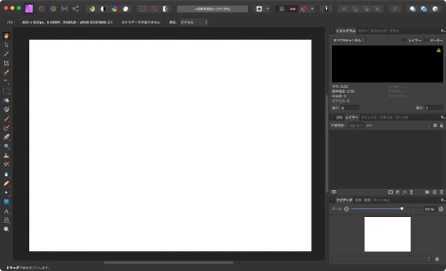This screenshot has width=446, height=271.
Task: Click the Share icon in top toolbar
Action: pyautogui.click(x=76, y=9)
